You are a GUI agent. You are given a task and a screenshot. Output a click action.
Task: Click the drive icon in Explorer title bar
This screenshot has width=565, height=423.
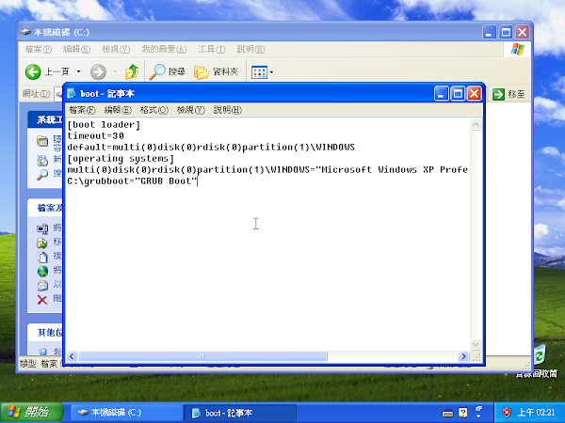(25, 32)
